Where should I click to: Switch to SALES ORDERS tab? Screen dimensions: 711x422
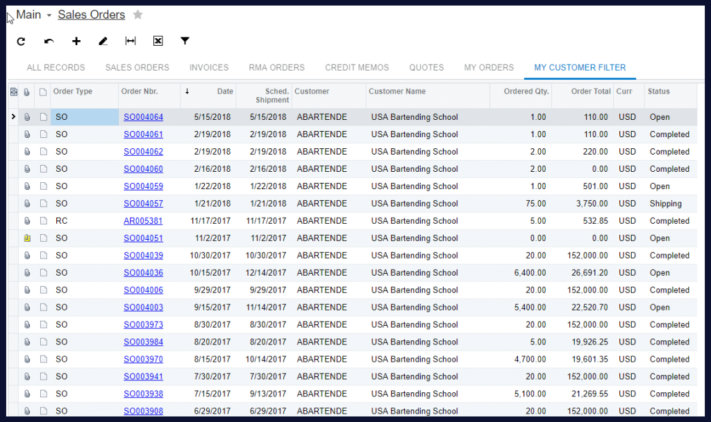pos(137,67)
